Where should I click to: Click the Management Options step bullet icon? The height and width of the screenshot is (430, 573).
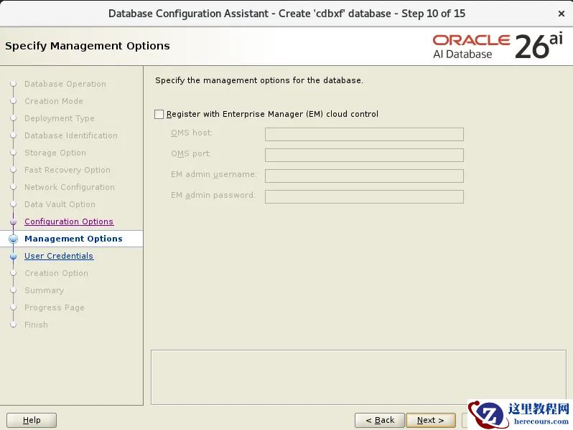coord(13,239)
